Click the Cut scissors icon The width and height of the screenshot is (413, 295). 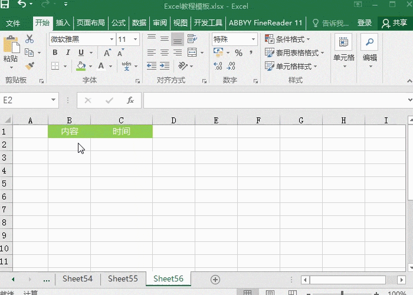[29, 39]
